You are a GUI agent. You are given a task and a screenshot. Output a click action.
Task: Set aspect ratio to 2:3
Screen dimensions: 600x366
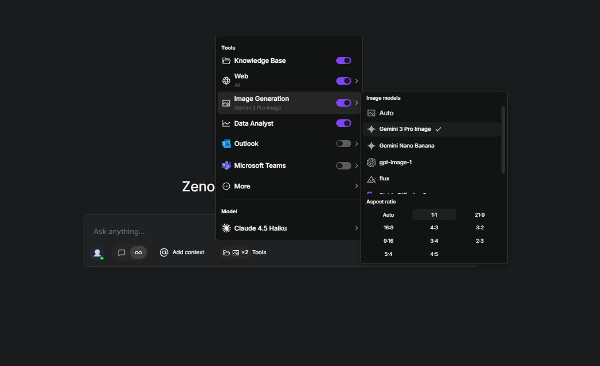pos(480,241)
